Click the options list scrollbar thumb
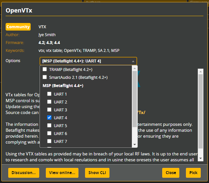The image size is (209, 183). [134, 99]
